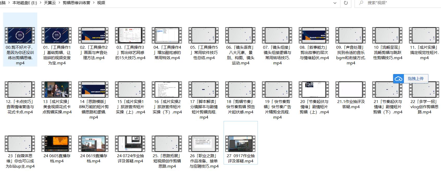The width and height of the screenshot is (441, 183).
Task: Click the 16「成片实操2」旅游宣传短片（下）icon
Action: point(167,89)
